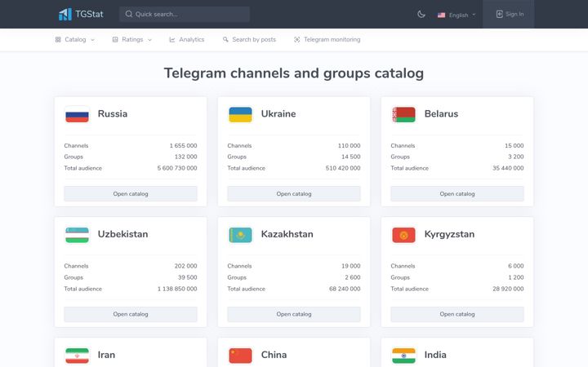
Task: Click the Search by posts icon
Action: (x=225, y=39)
